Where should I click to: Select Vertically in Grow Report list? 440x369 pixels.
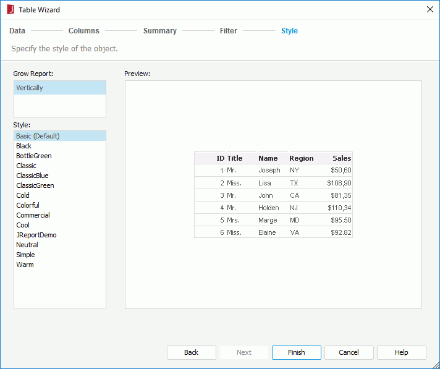60,88
